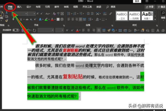Click the 登录 sign-in button
The width and height of the screenshot is (166, 111).
click(137, 1)
